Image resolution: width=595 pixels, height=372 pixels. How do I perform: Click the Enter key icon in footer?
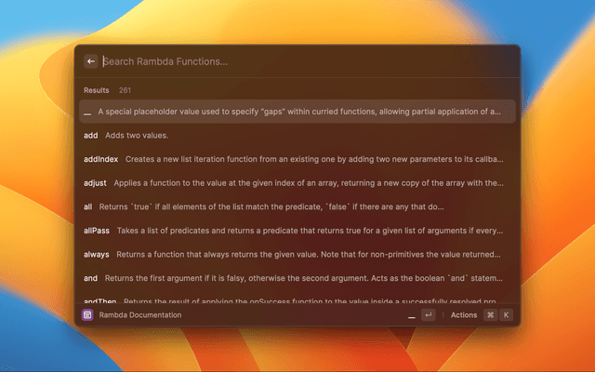click(x=428, y=315)
